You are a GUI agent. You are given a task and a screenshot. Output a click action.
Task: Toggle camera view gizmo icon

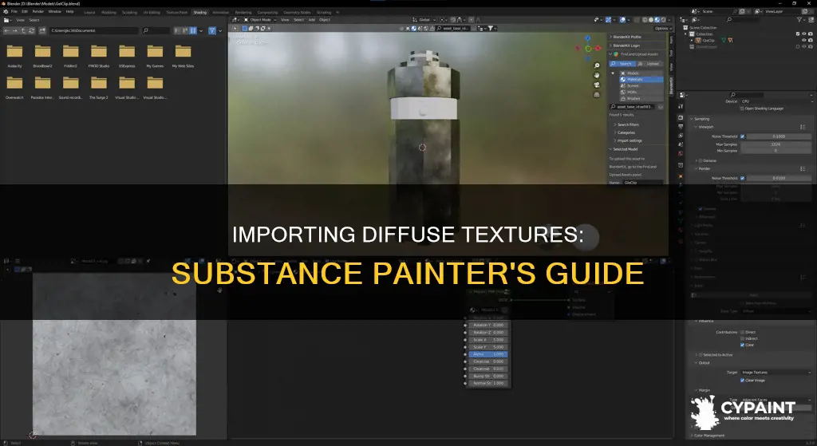point(597,85)
